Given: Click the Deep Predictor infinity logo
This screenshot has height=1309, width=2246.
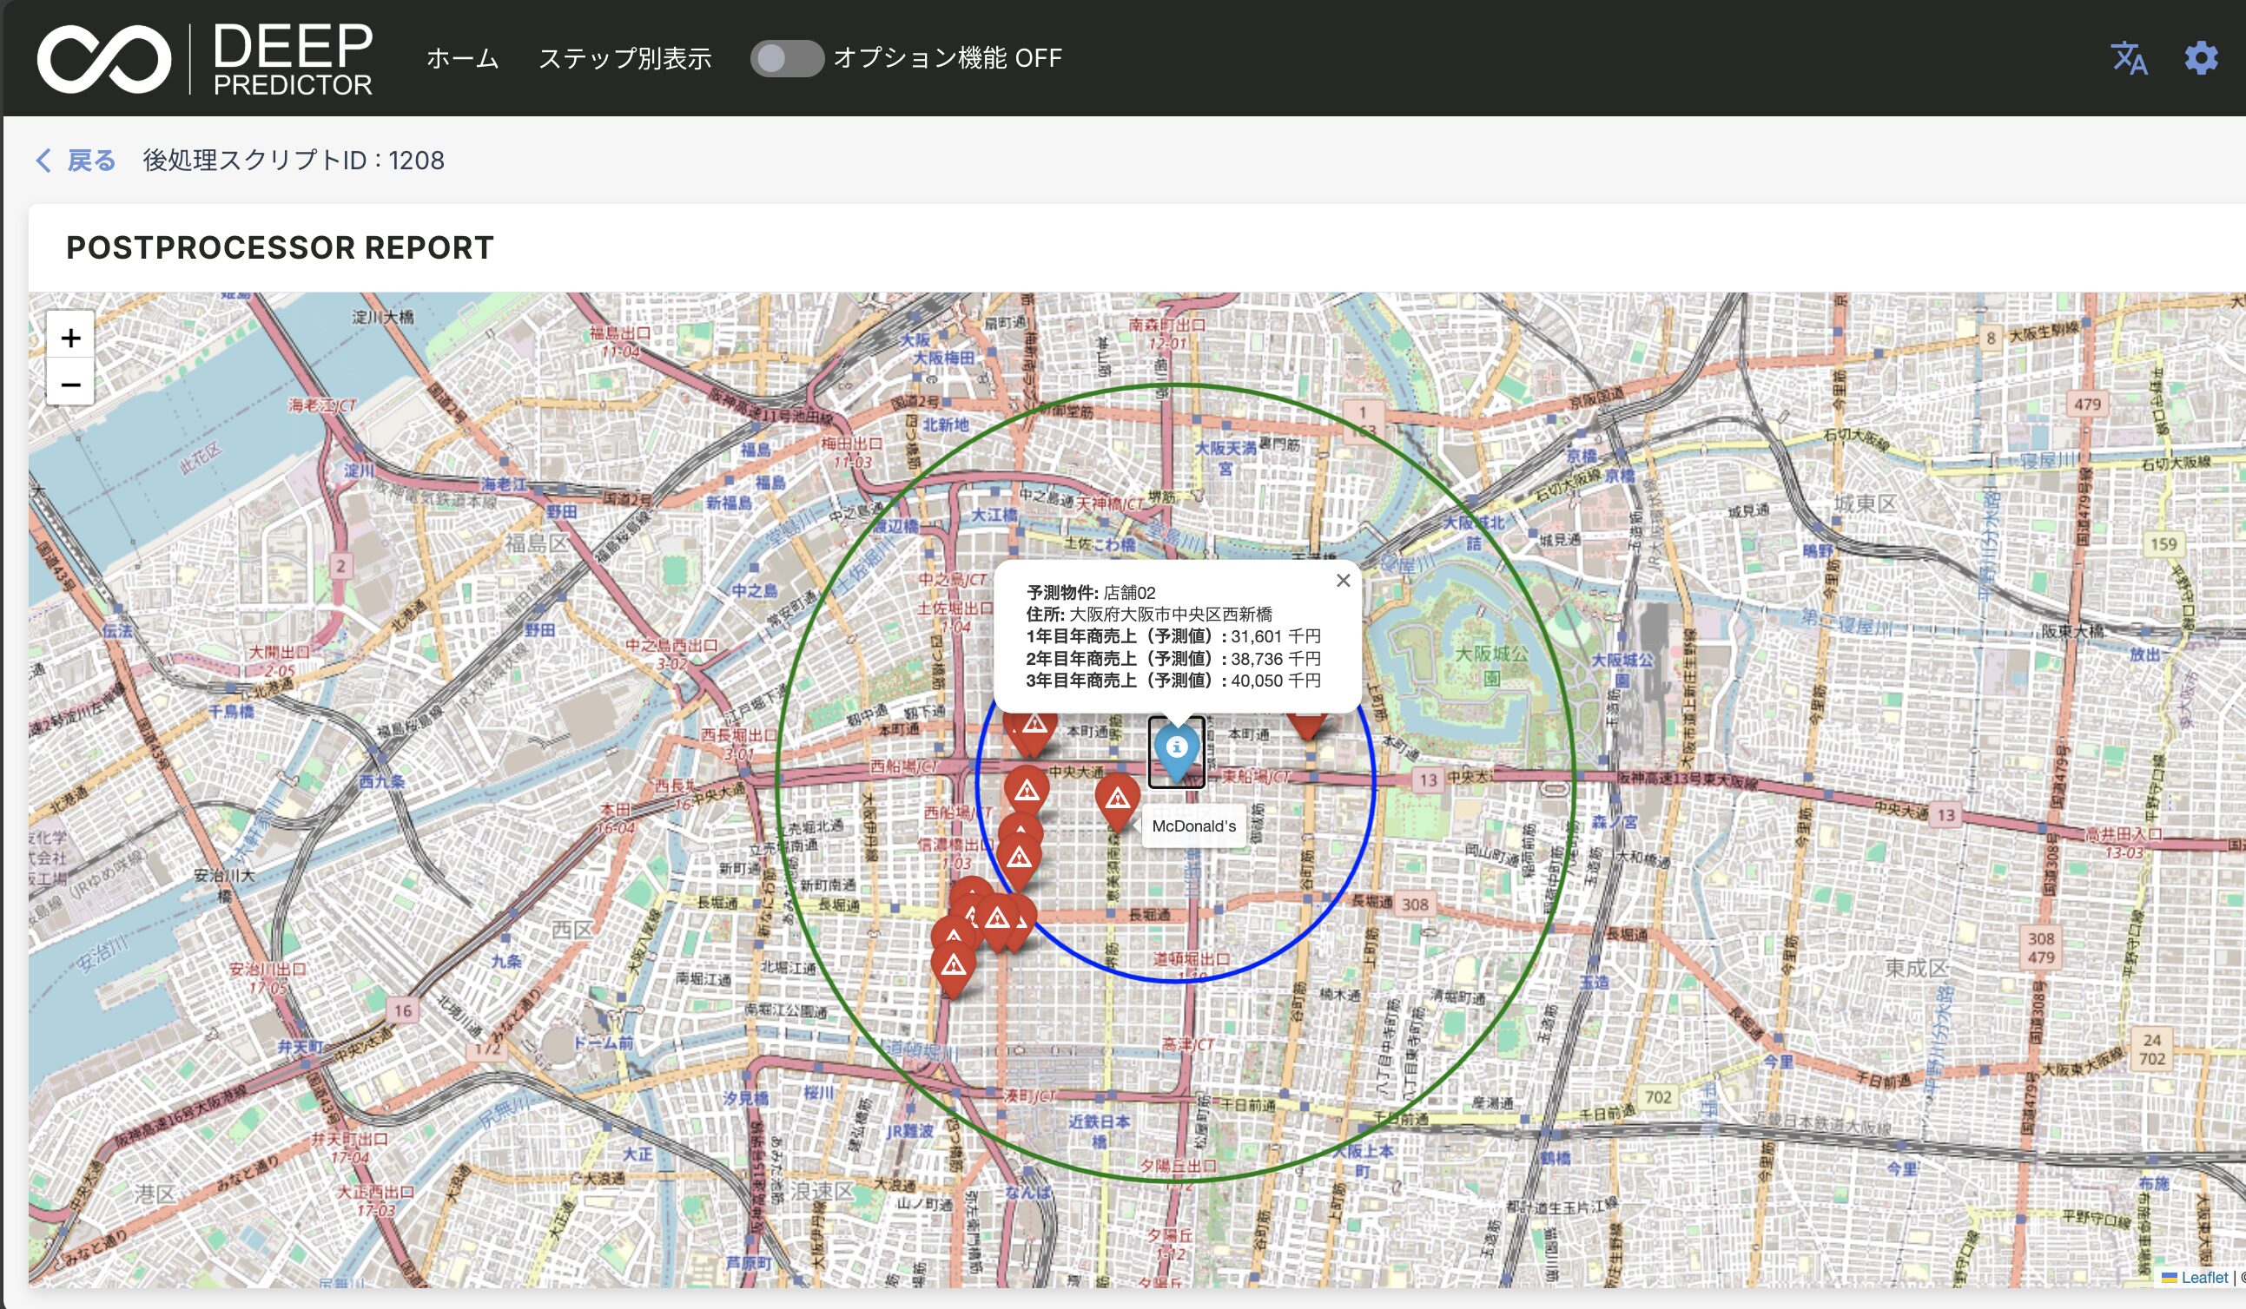Looking at the screenshot, I should (x=103, y=59).
